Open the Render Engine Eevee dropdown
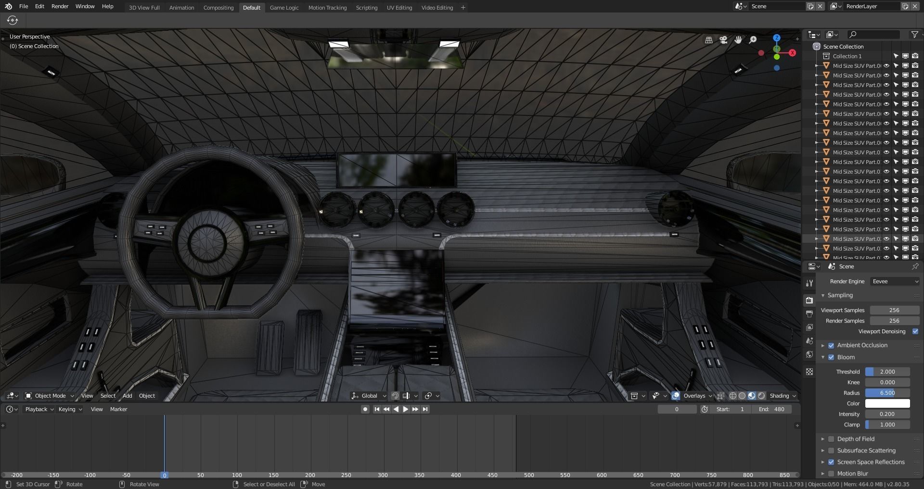Viewport: 924px width, 489px height. tap(895, 281)
